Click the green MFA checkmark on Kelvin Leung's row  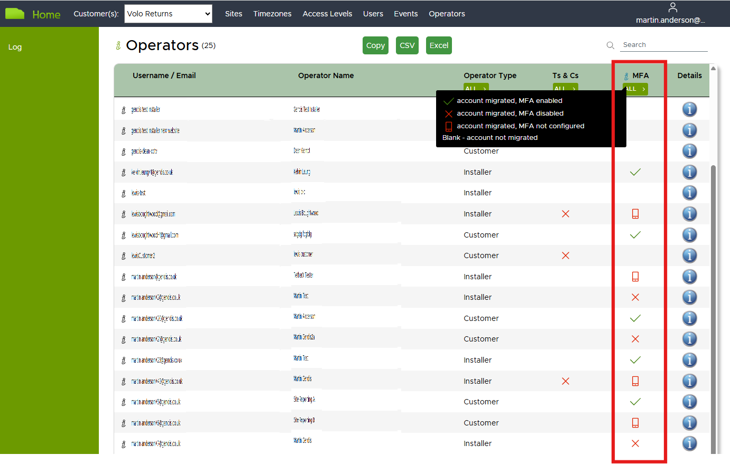point(635,172)
